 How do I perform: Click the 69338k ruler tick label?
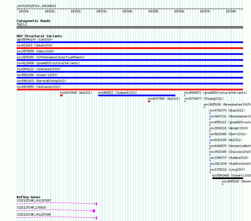231,11
